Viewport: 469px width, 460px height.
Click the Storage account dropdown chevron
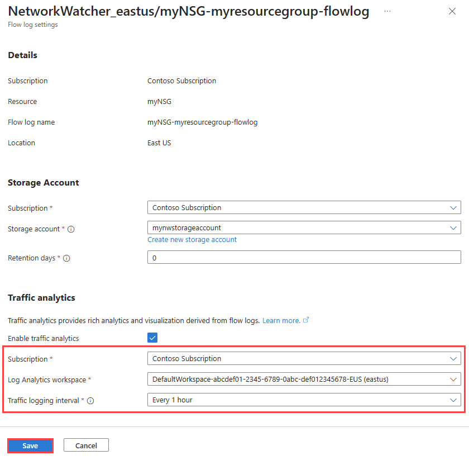coord(453,227)
